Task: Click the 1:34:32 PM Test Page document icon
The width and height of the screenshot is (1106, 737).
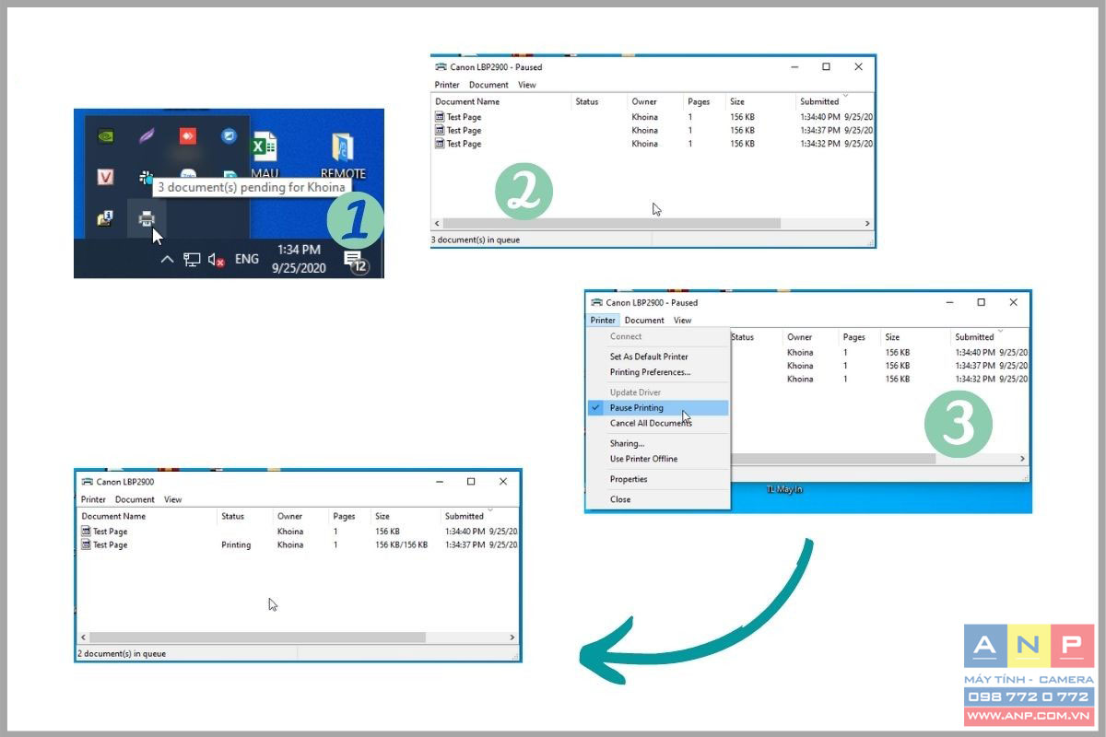Action: [440, 144]
